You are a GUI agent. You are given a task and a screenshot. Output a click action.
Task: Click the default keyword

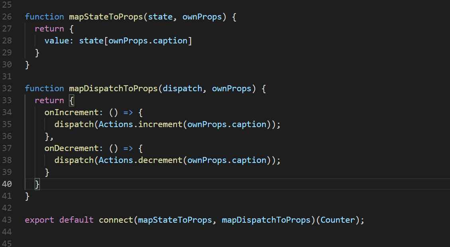point(77,220)
